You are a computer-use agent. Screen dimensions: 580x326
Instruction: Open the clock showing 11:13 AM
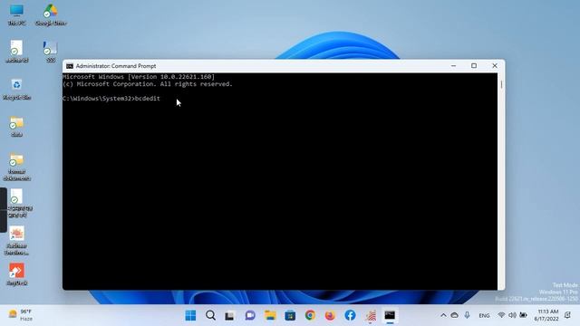click(546, 315)
